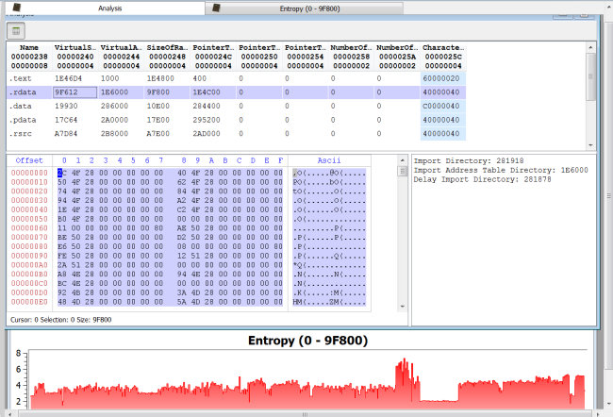Select the .text section row
Viewport: 613px width, 417px height.
tap(237, 78)
